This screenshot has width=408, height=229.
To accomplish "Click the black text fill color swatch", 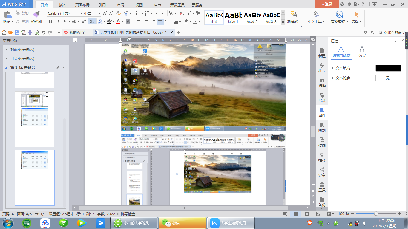I will coord(388,68).
